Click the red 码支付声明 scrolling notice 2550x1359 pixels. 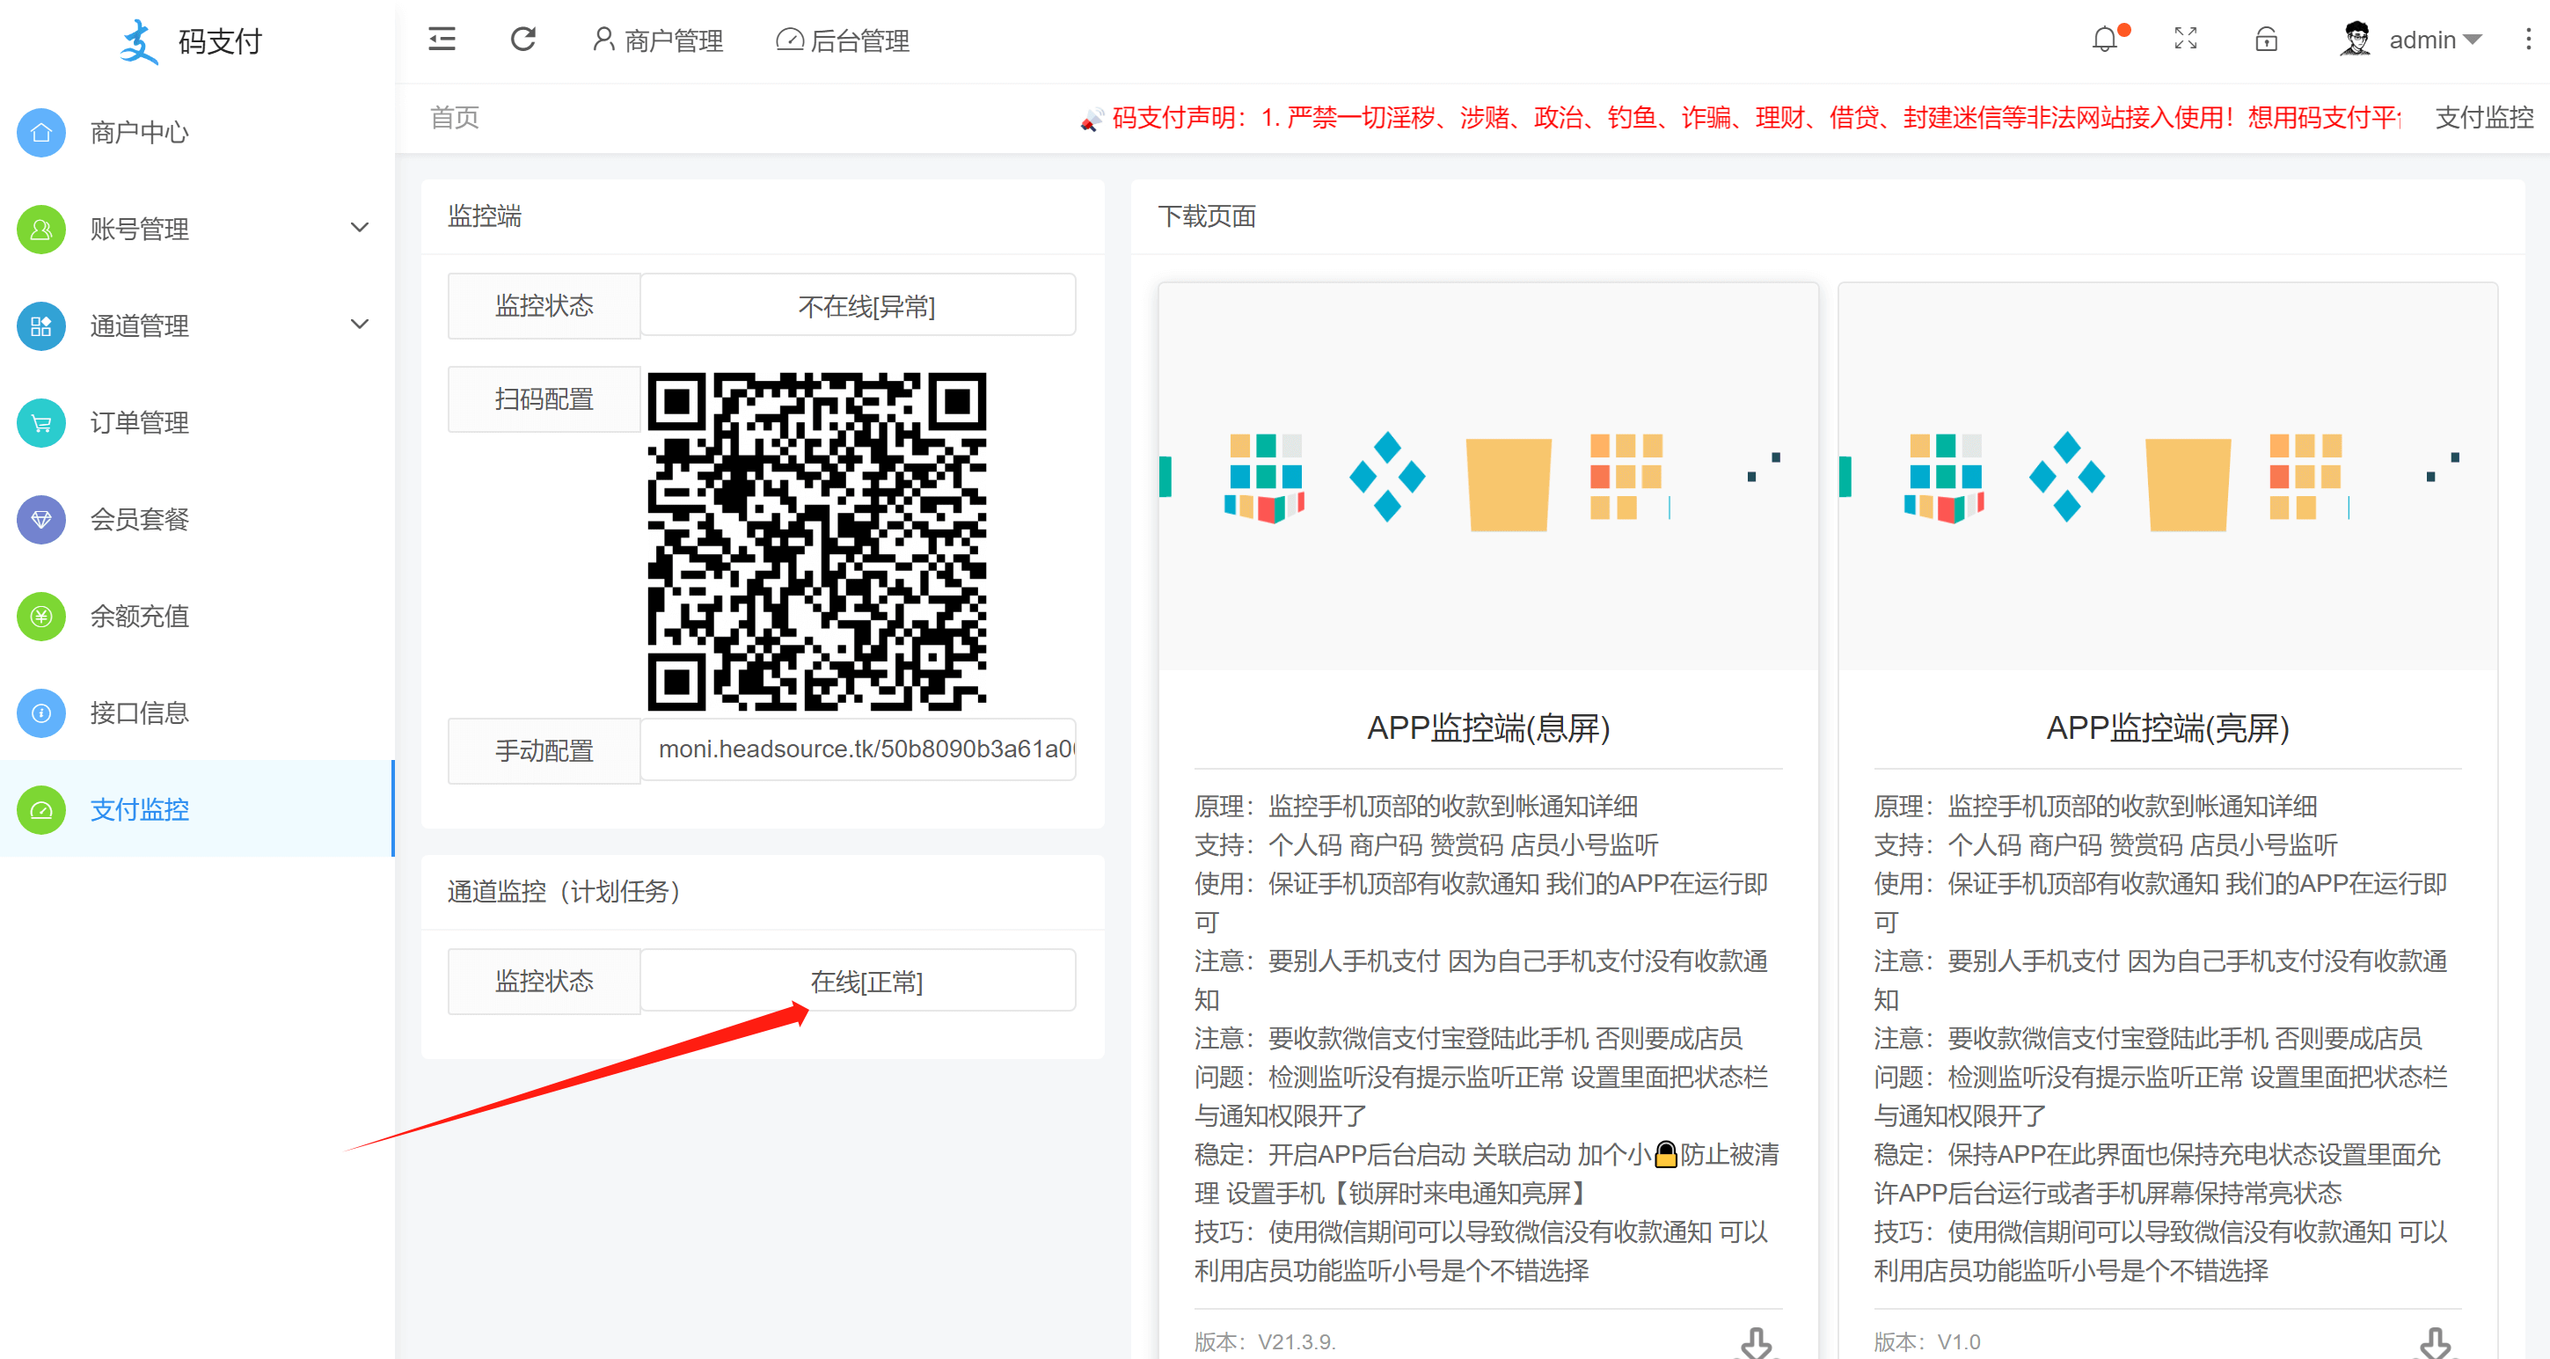1756,118
